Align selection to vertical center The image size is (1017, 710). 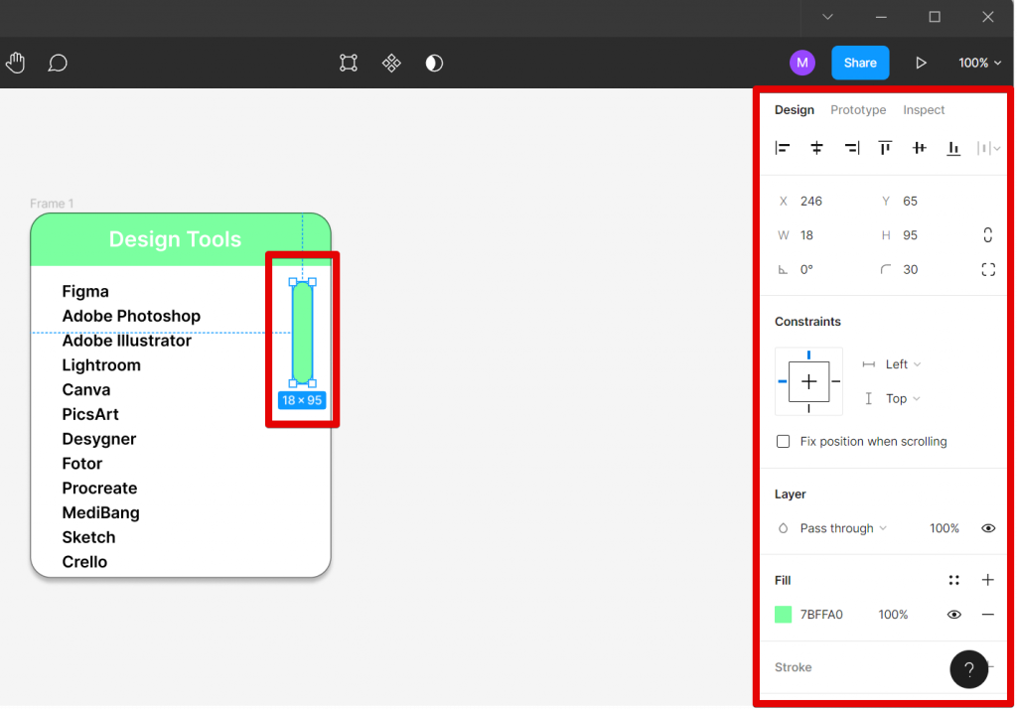919,148
